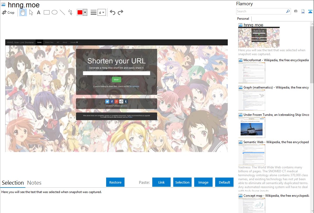
Task: Click the Reddit icon in the preview
Action: [121, 102]
